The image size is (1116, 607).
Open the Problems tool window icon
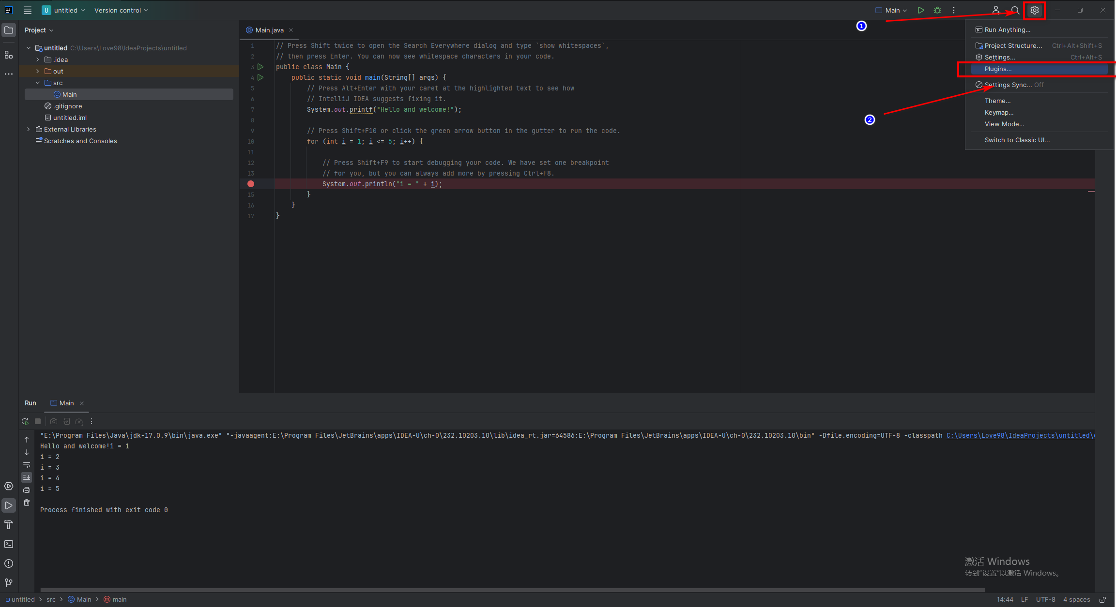click(x=9, y=563)
